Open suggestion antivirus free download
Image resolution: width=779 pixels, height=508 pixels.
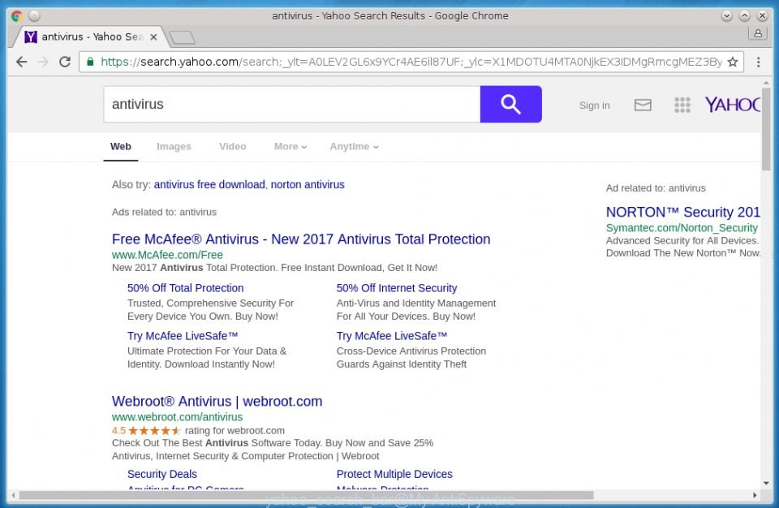[x=209, y=184]
